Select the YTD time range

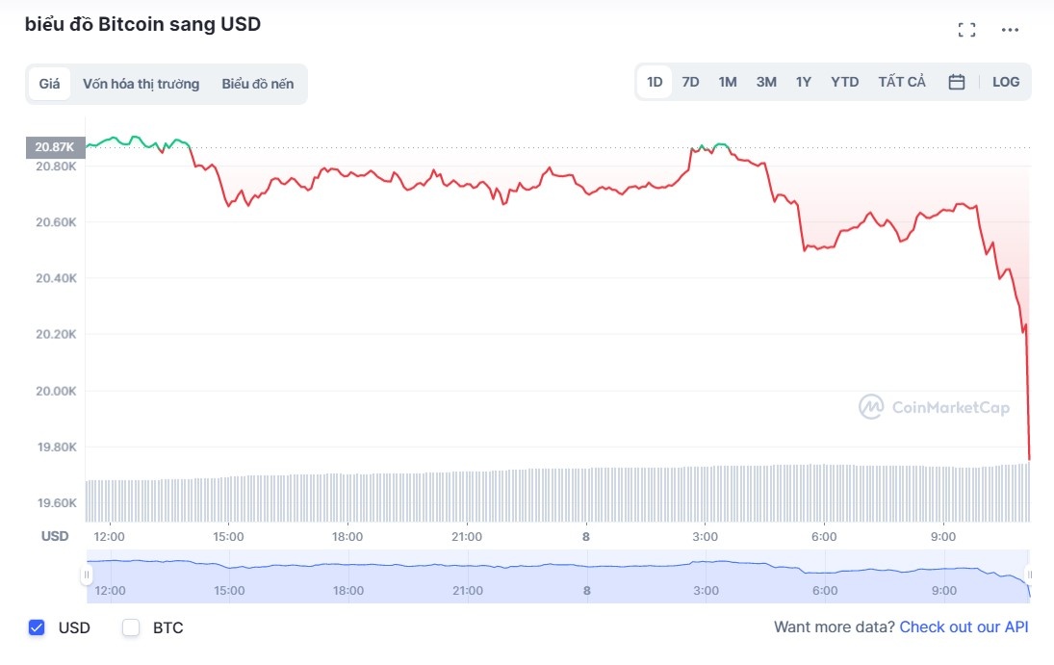click(844, 82)
